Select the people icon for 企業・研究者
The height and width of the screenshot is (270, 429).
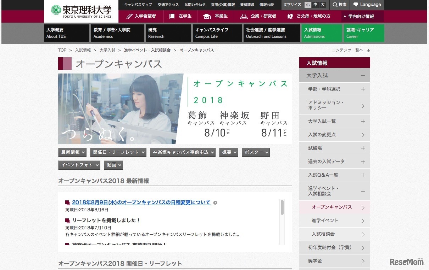(x=244, y=16)
